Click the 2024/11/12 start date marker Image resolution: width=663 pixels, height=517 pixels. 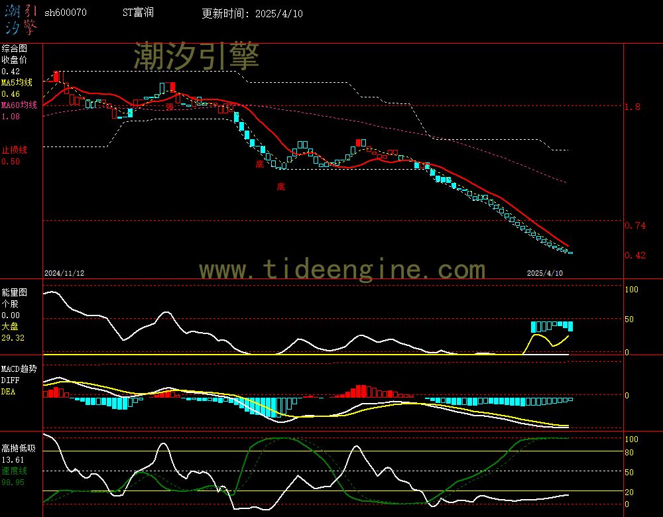64,273
